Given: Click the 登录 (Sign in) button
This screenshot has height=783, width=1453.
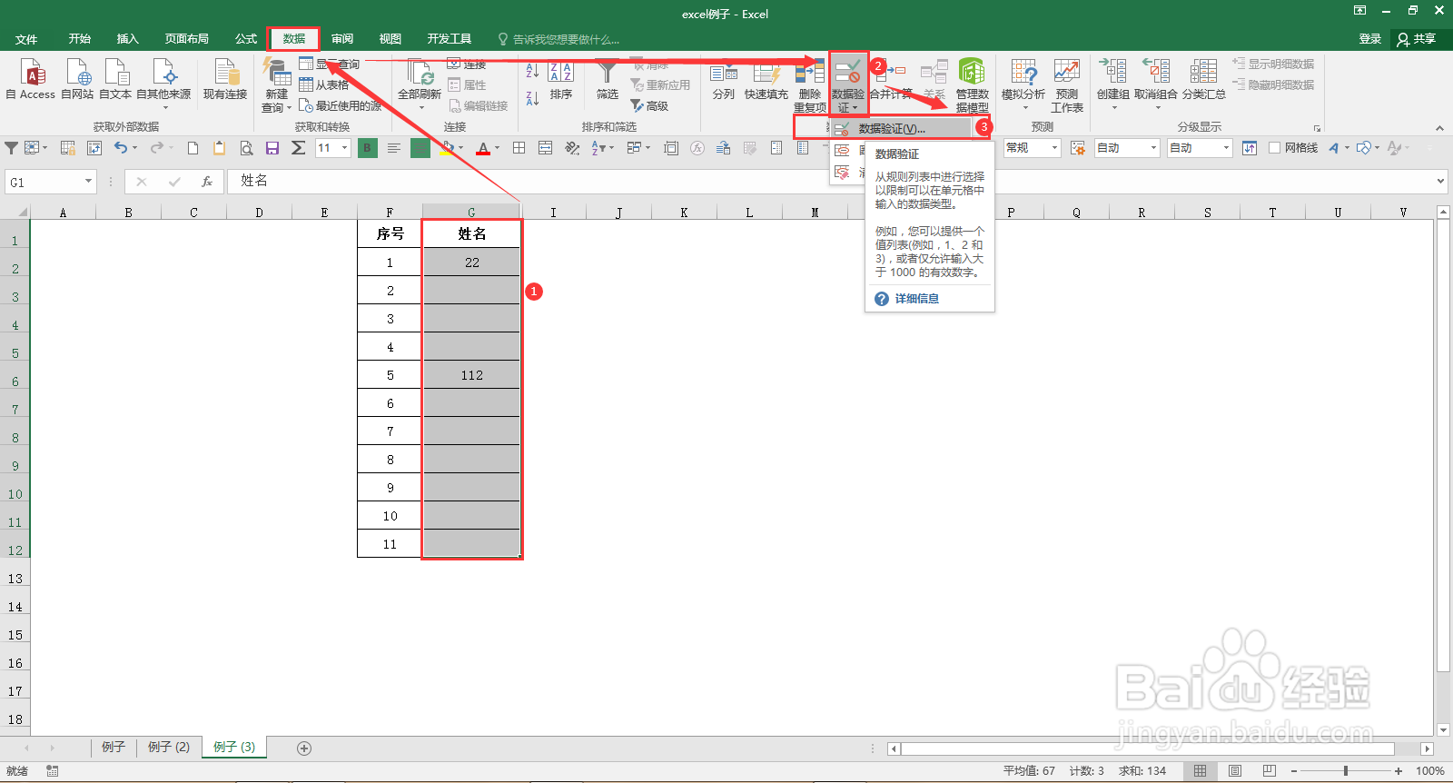Looking at the screenshot, I should click(1370, 39).
